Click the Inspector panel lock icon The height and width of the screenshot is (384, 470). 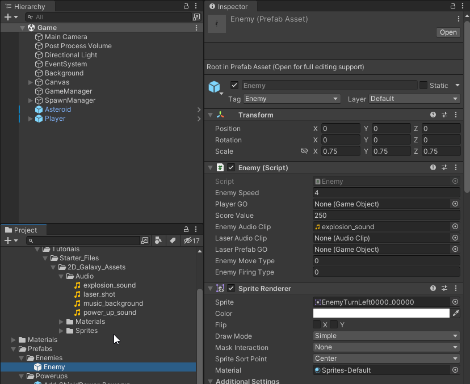(x=453, y=6)
